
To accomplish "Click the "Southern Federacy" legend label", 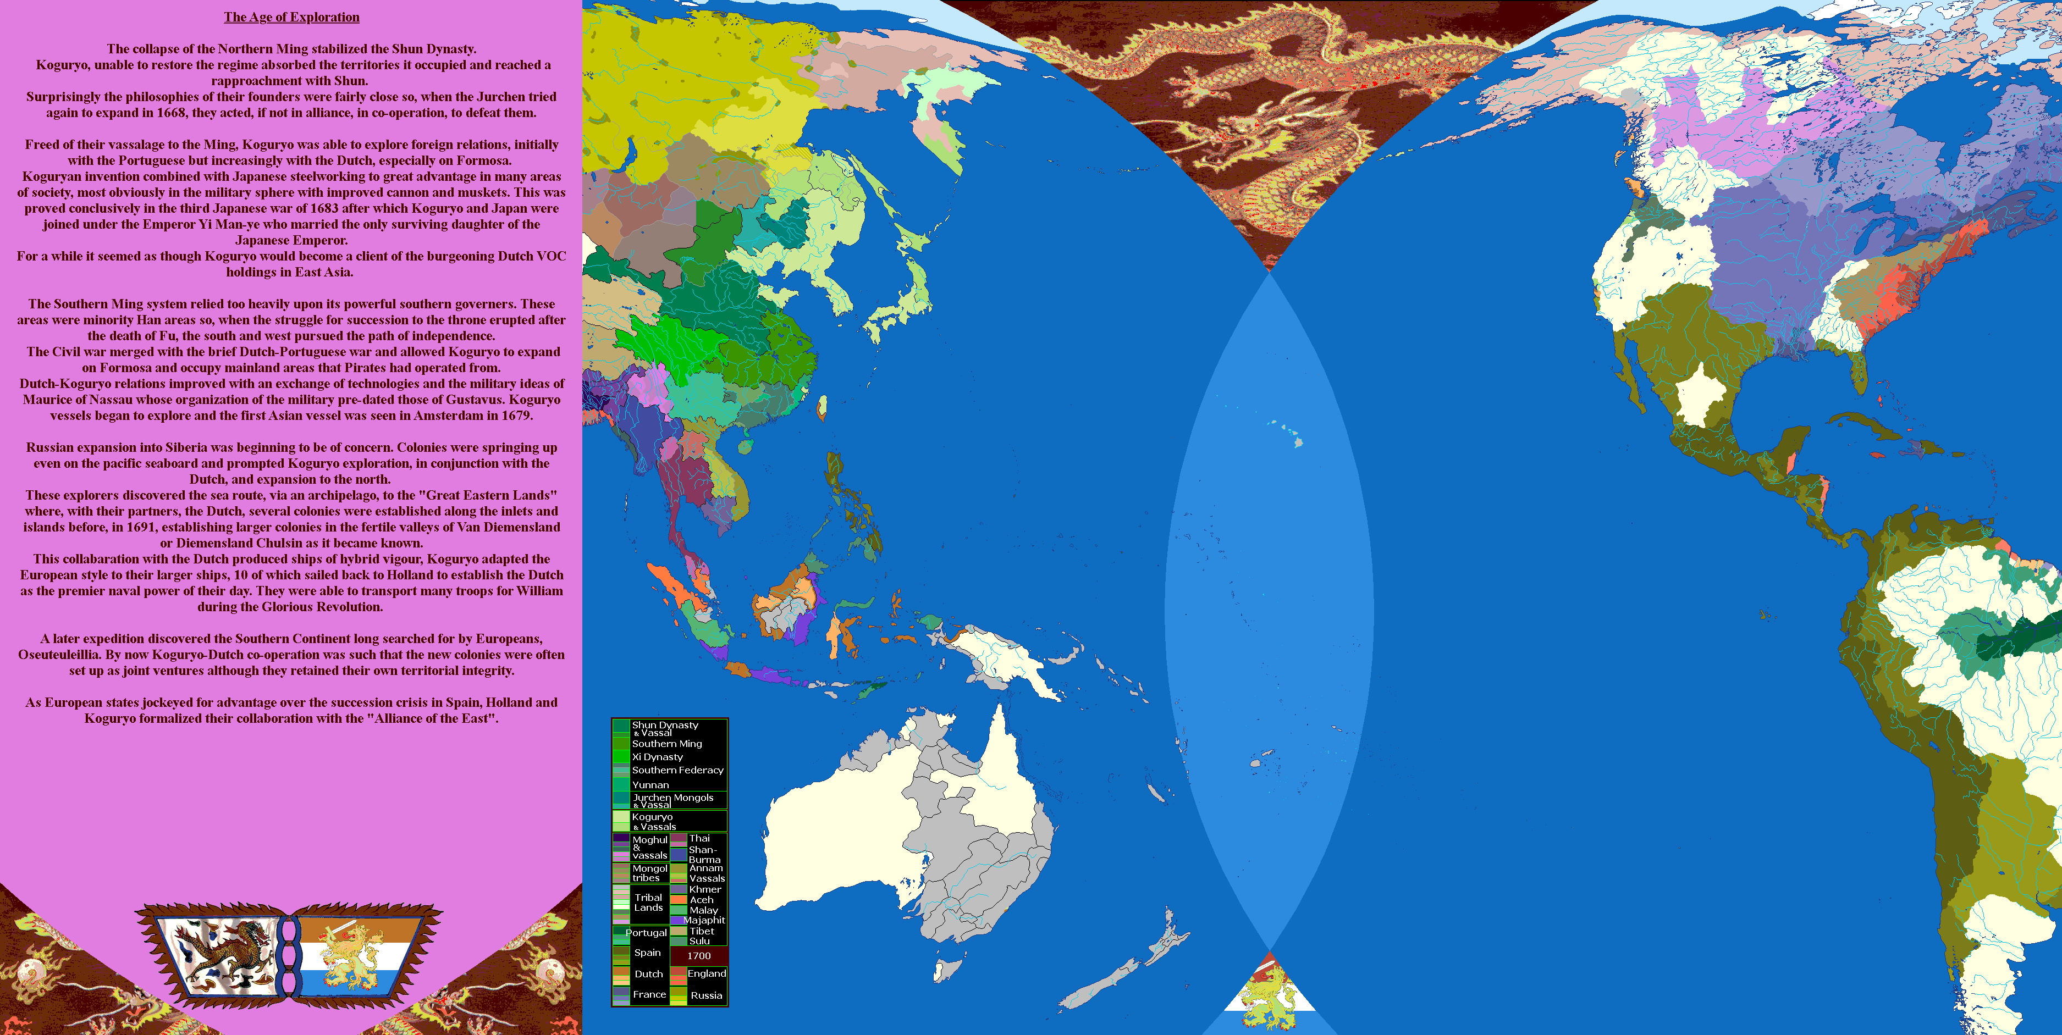I will 677,770.
